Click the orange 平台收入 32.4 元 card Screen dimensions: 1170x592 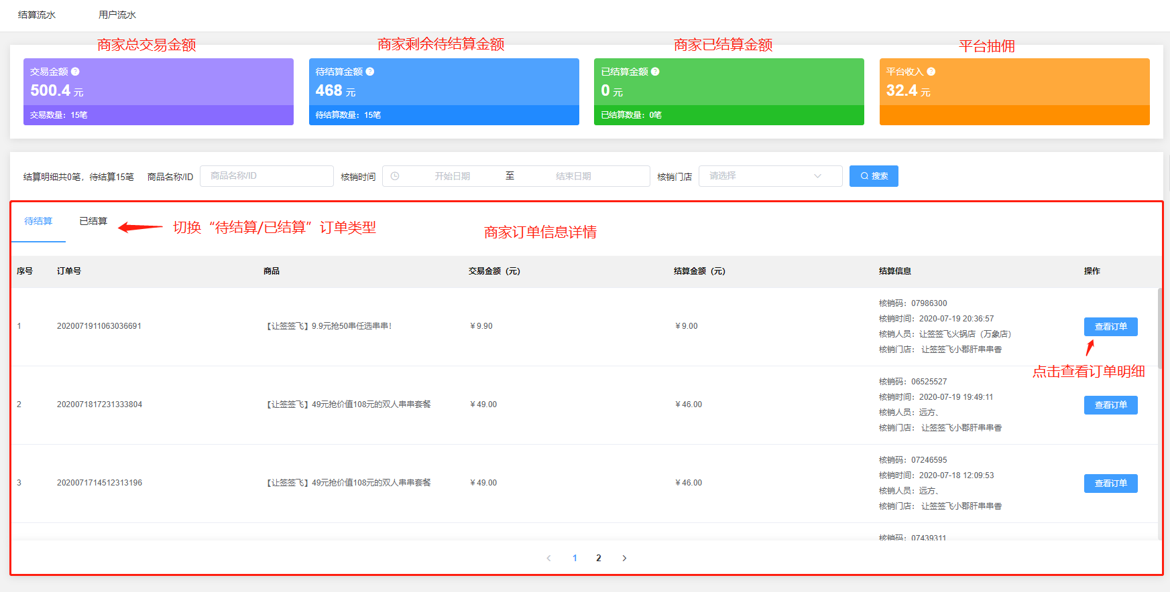click(1014, 92)
